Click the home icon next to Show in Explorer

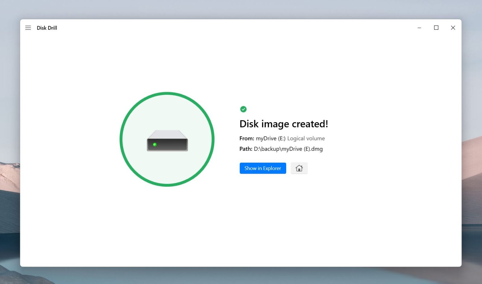pos(299,168)
